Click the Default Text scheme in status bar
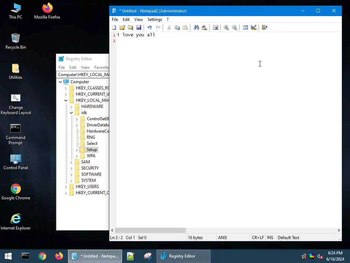Viewport: 350px width, 263px height. click(288, 238)
